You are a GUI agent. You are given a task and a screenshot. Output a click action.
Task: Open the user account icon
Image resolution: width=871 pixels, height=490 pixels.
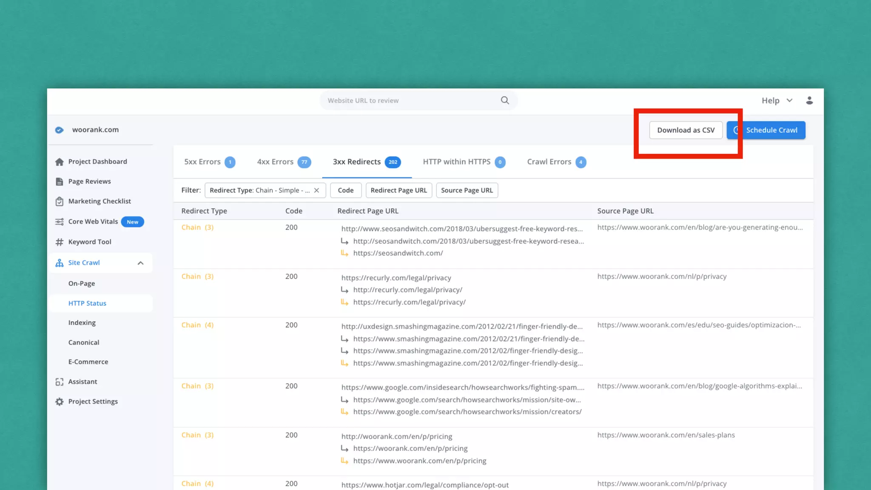tap(809, 100)
